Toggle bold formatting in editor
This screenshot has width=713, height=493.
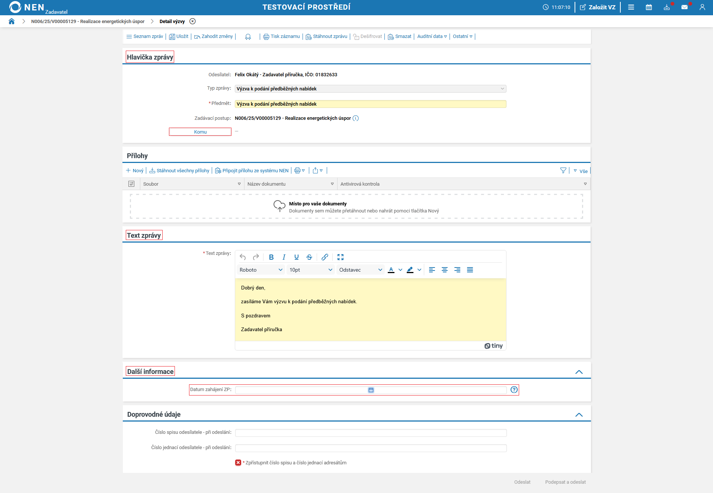(271, 257)
